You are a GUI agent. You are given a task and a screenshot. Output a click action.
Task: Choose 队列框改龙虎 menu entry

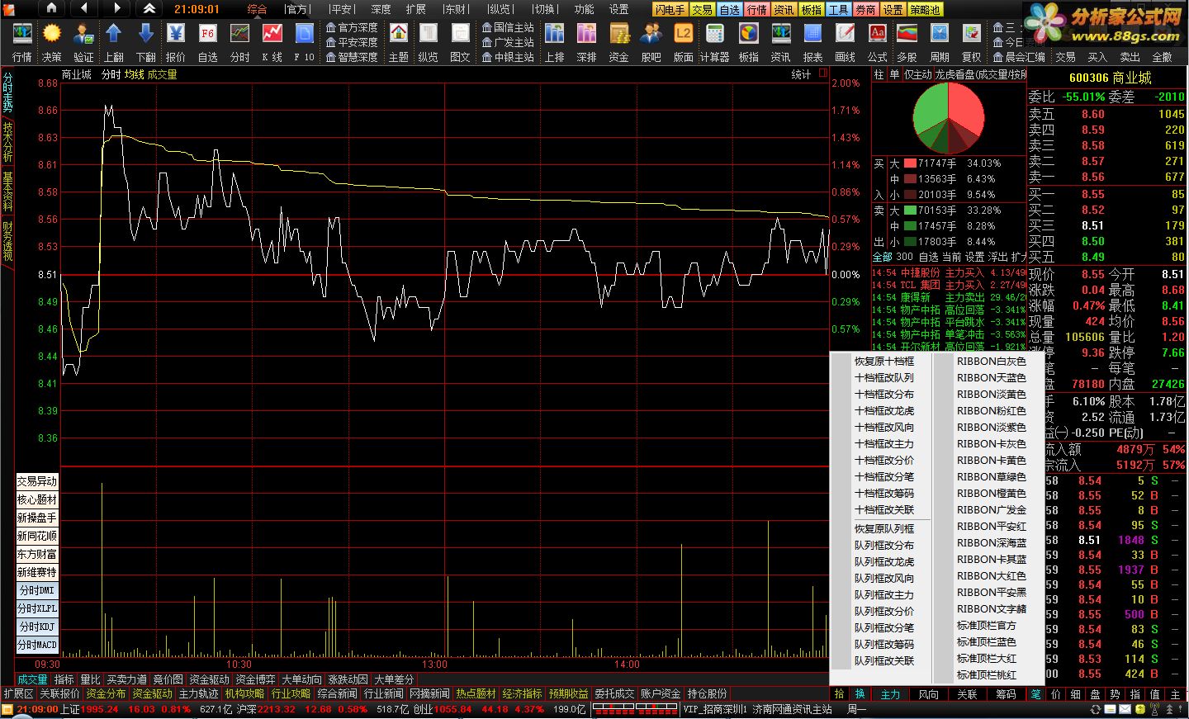884,562
